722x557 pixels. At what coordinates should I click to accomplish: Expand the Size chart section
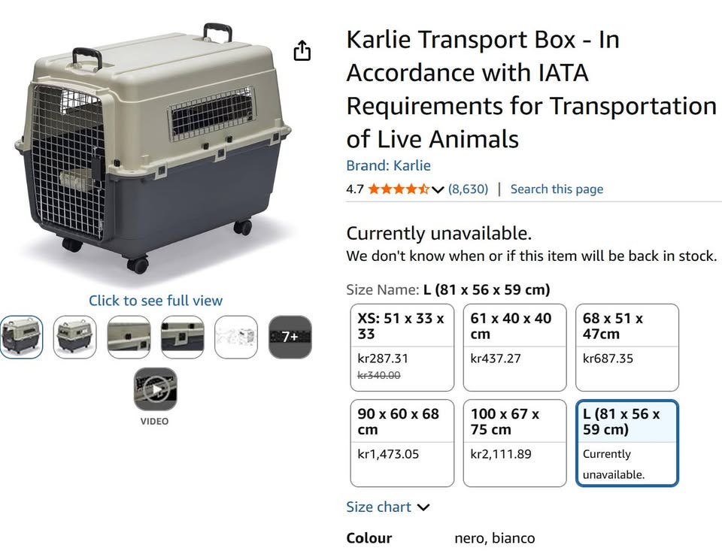pyautogui.click(x=388, y=507)
